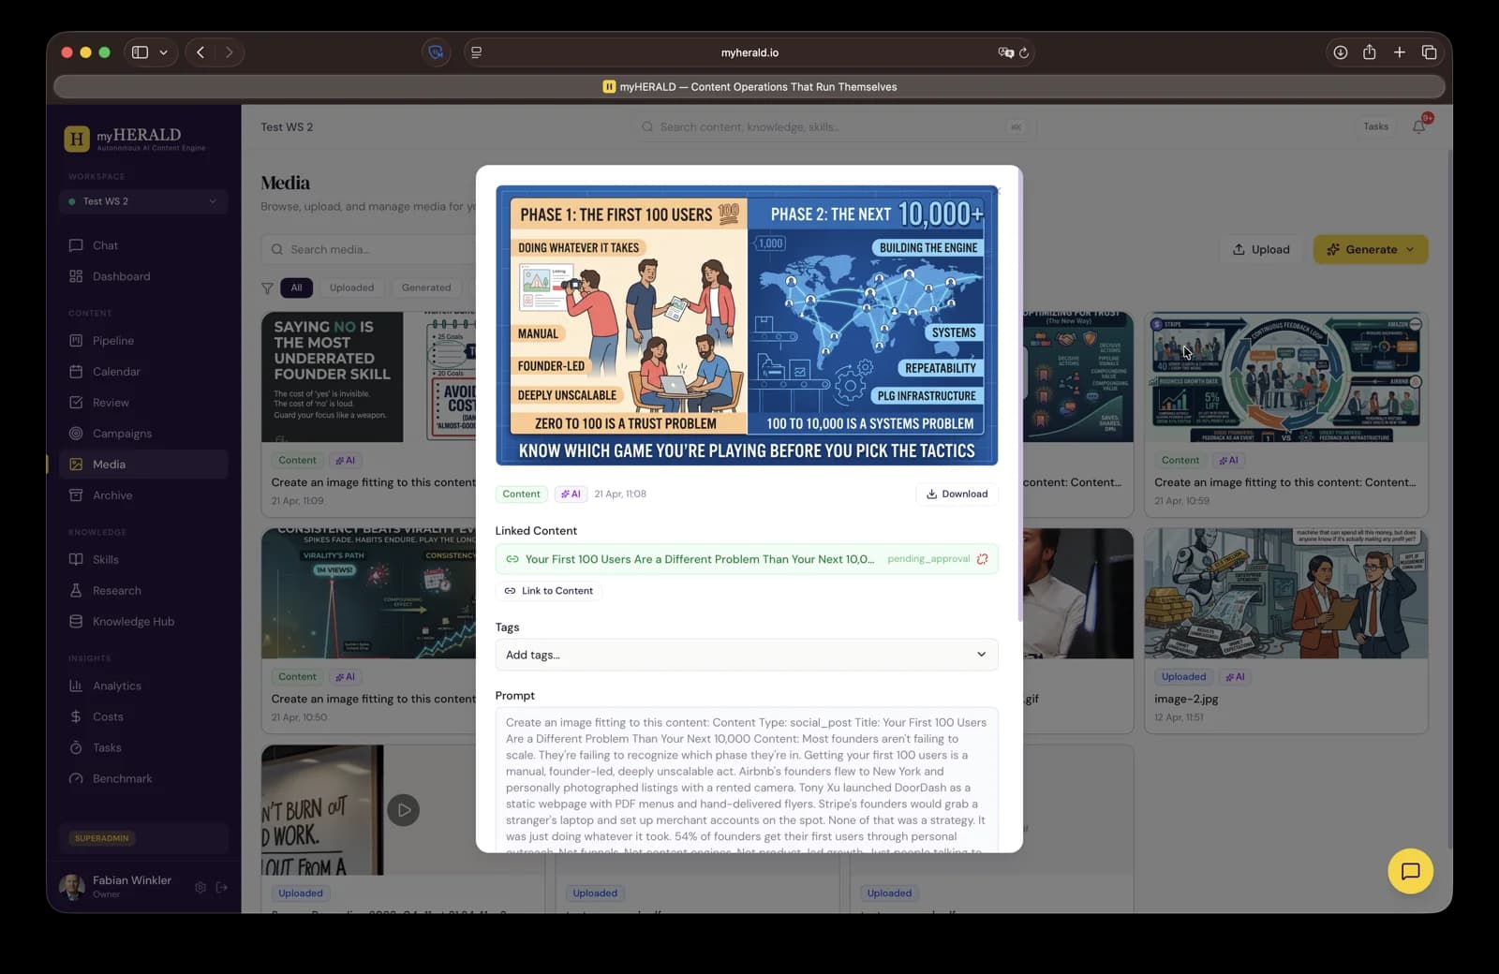Click the Safari reader view icon

coord(476,52)
